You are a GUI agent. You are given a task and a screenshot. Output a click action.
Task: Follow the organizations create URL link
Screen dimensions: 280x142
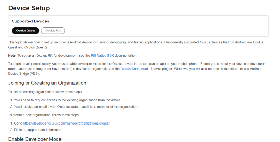click(66, 123)
